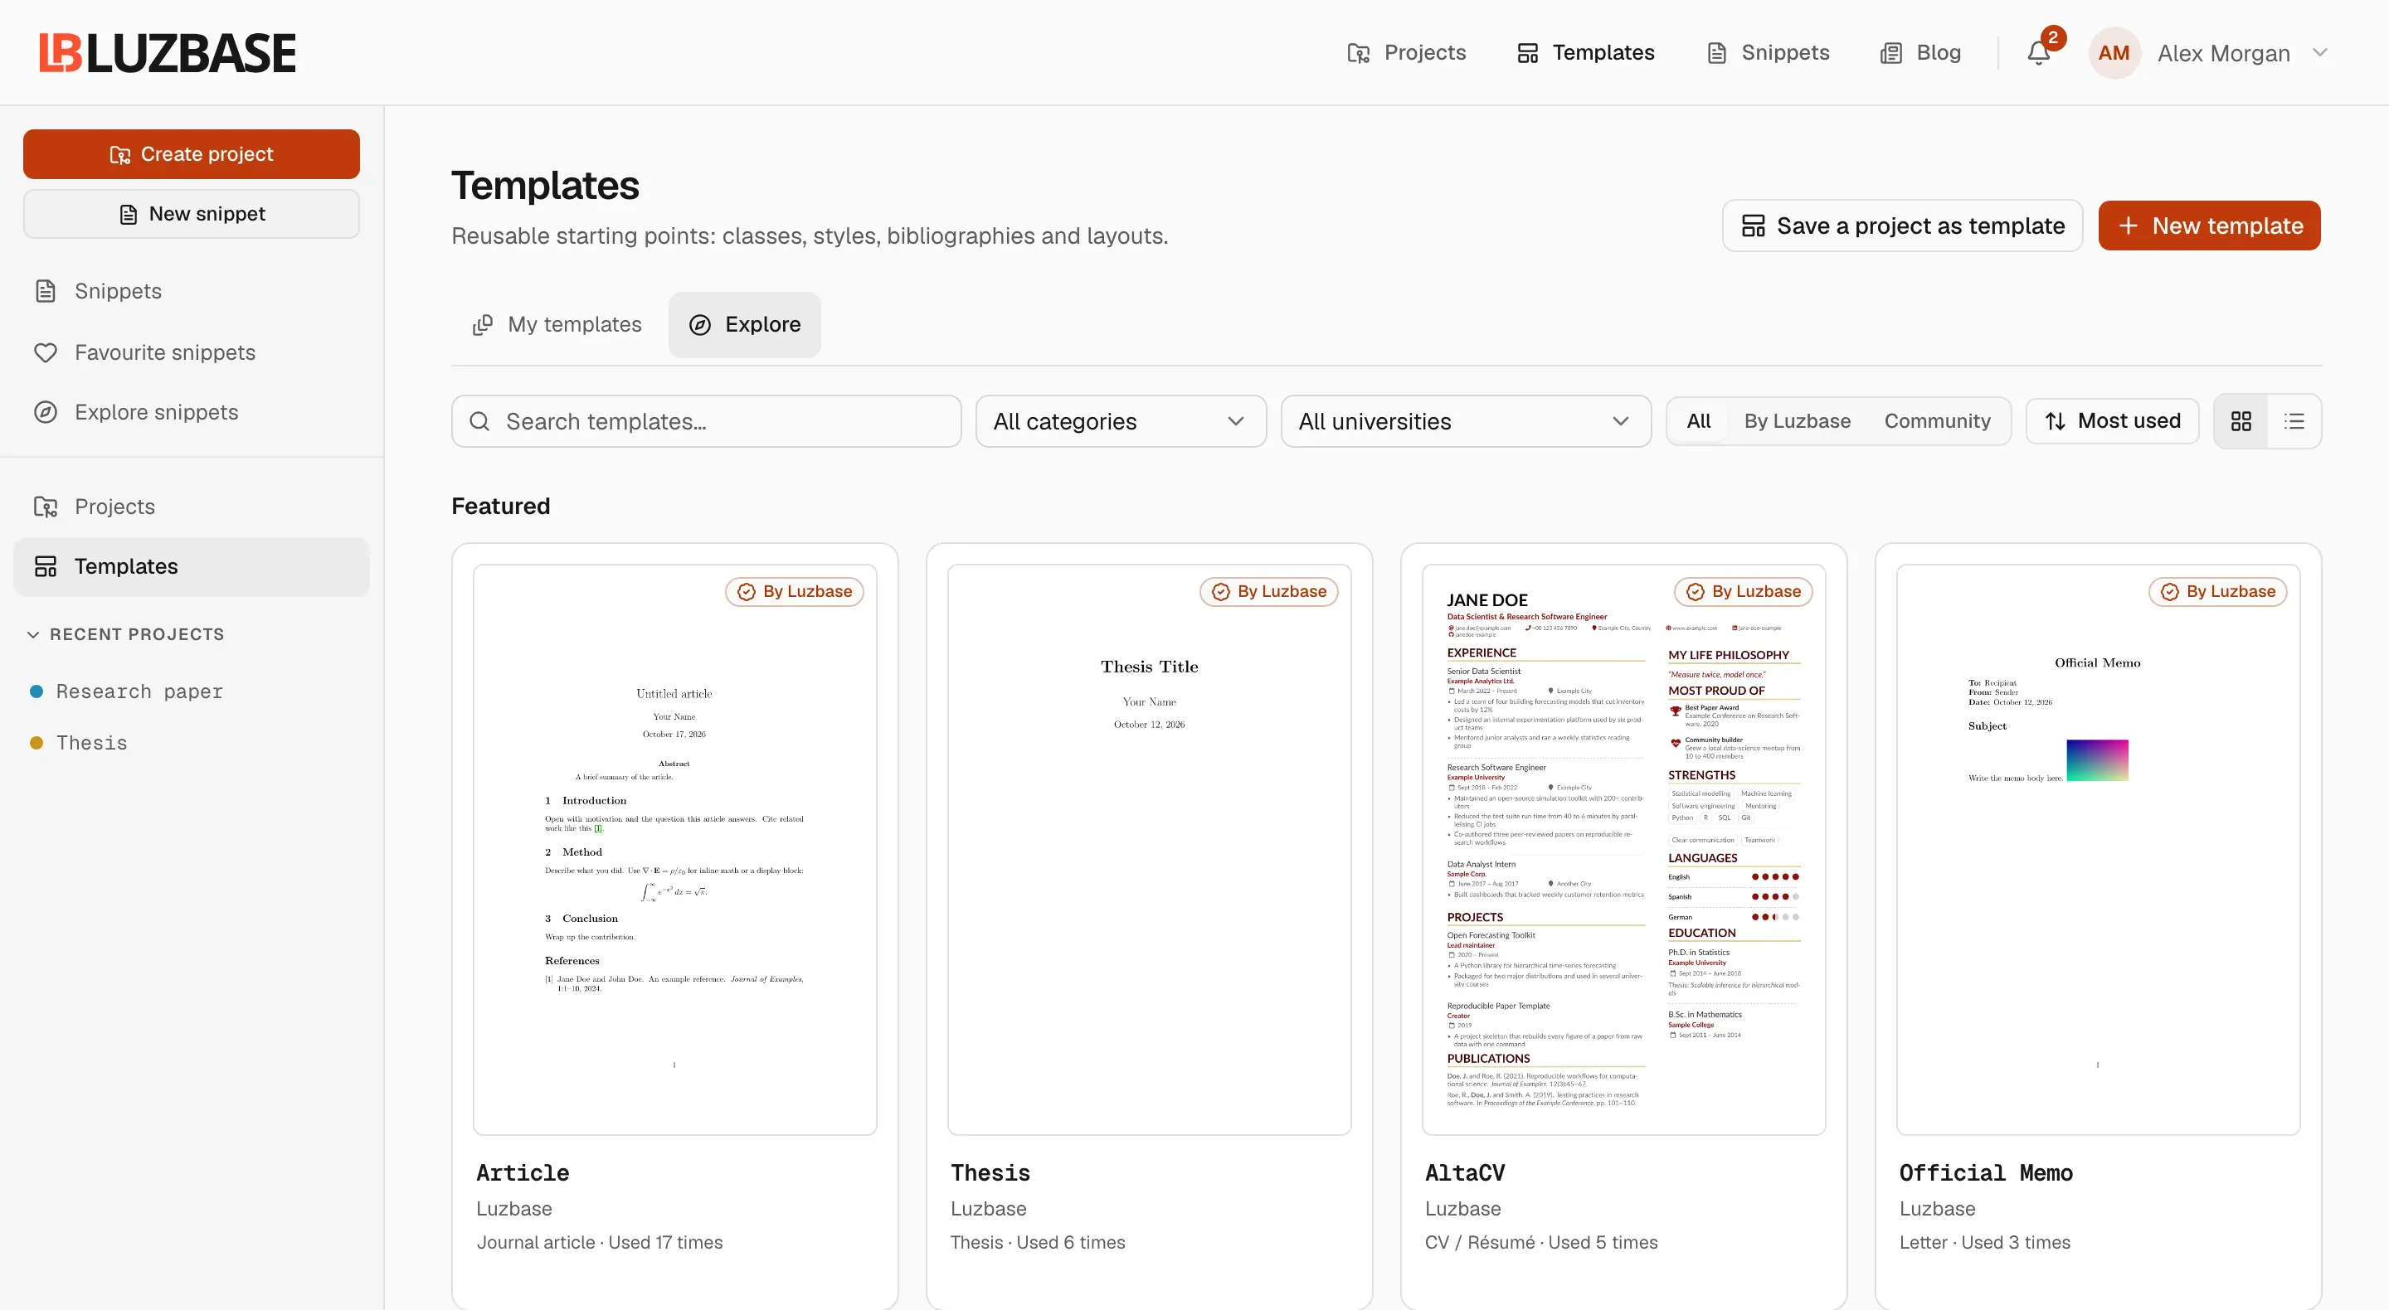Viewport: 2389px width, 1310px height.
Task: Focus the Search templates field
Action: tap(707, 422)
